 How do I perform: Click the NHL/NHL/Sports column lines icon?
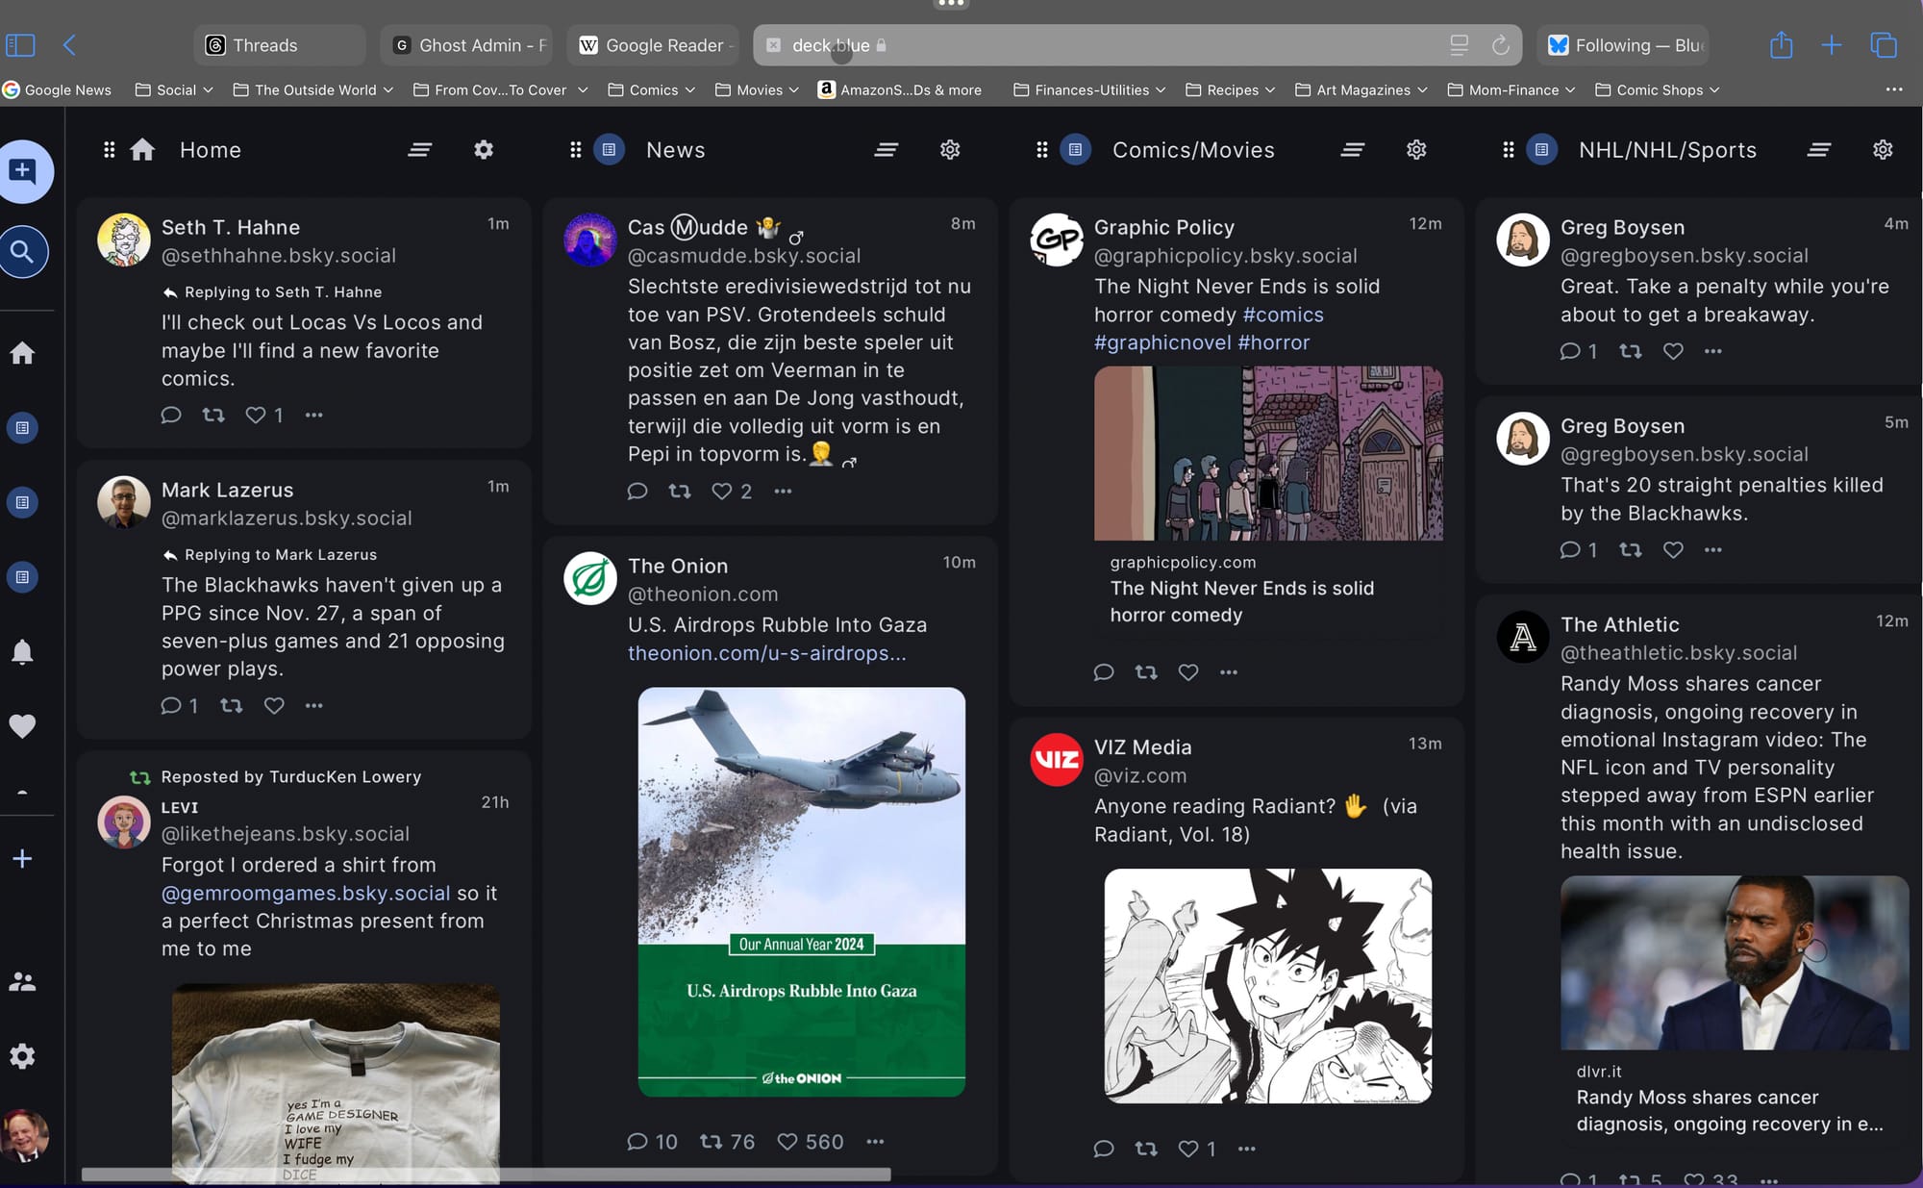tap(1819, 150)
